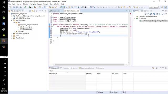Expand JAX-WS Web Services node

tap(12, 18)
